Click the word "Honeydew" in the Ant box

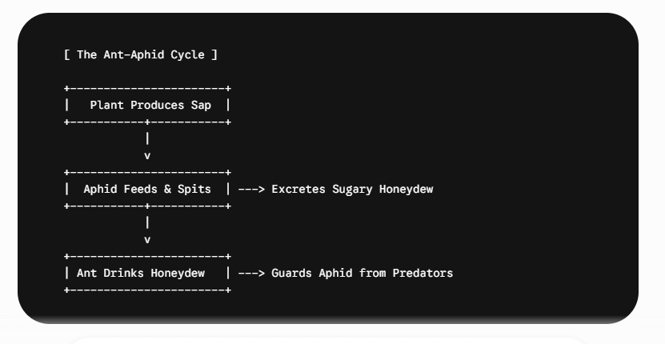point(178,273)
